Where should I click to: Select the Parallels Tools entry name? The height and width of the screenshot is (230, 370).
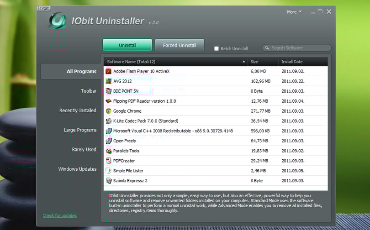[x=126, y=151]
